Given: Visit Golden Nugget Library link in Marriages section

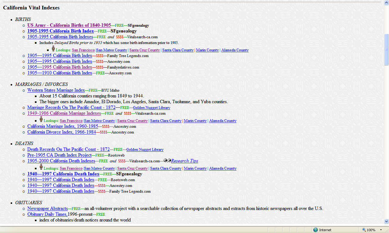Looking at the screenshot, I should coord(152,108).
